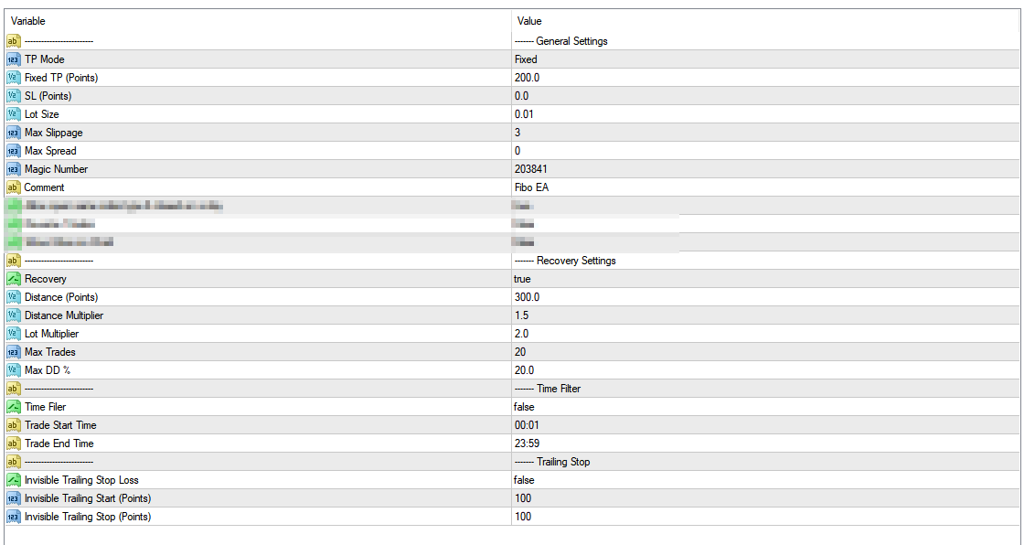This screenshot has width=1035, height=545.
Task: Toggle the Recovery value set to true
Action: coord(765,279)
